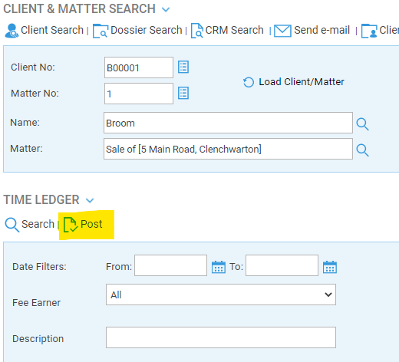Open Client No list lookup icon
399x362 pixels.
tap(183, 67)
